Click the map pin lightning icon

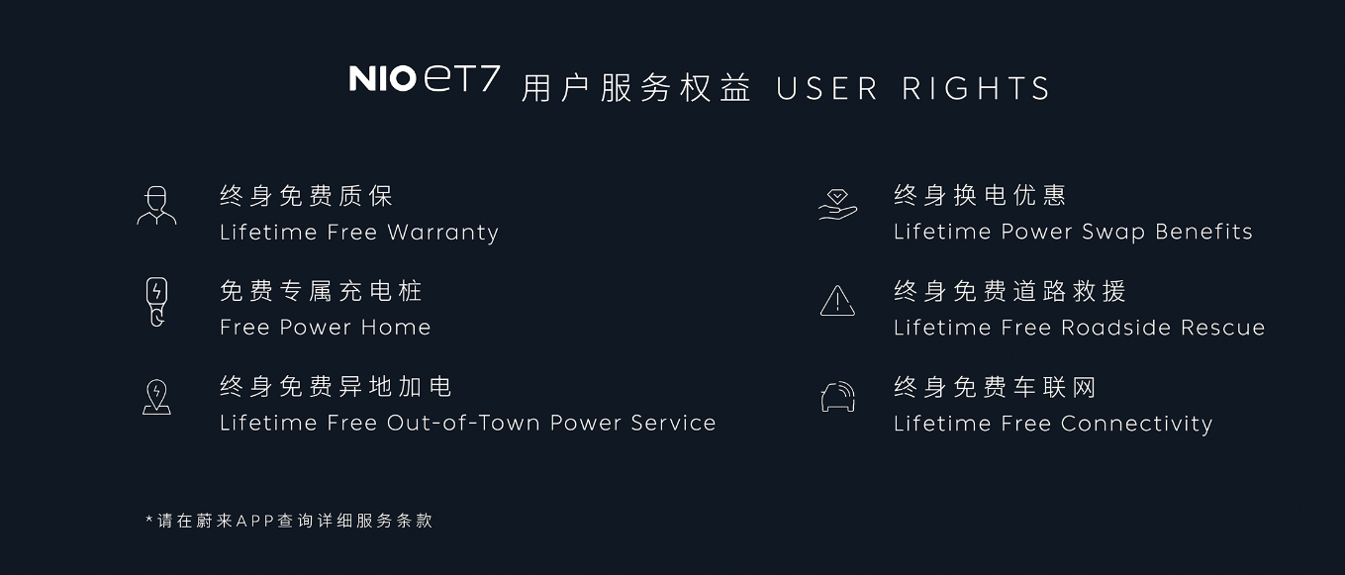156,397
